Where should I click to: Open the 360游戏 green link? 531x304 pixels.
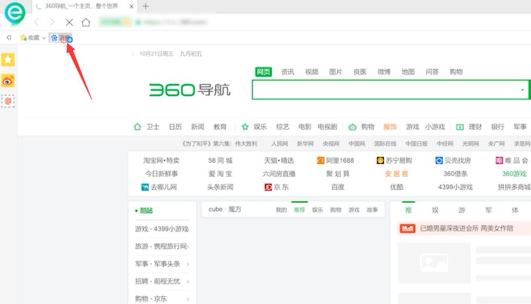(514, 174)
